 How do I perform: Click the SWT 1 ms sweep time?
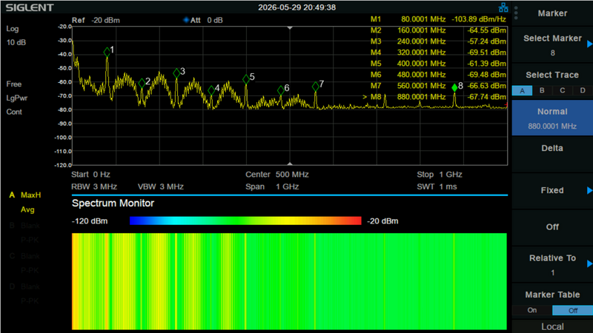pyautogui.click(x=437, y=186)
